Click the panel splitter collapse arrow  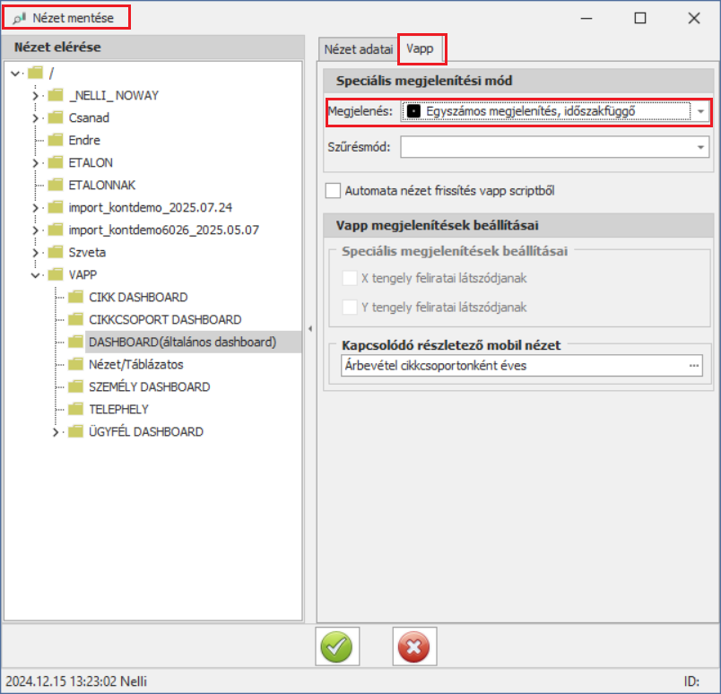point(310,328)
